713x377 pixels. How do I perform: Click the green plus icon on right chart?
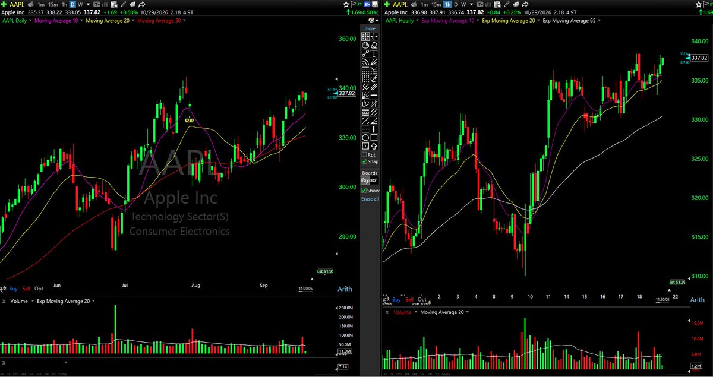pyautogui.click(x=387, y=4)
